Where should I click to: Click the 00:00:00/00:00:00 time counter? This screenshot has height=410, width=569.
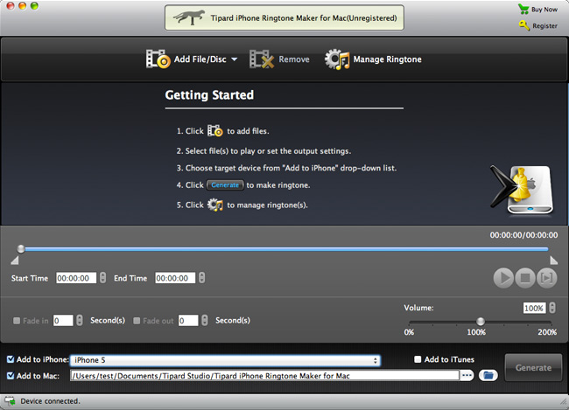(x=523, y=235)
